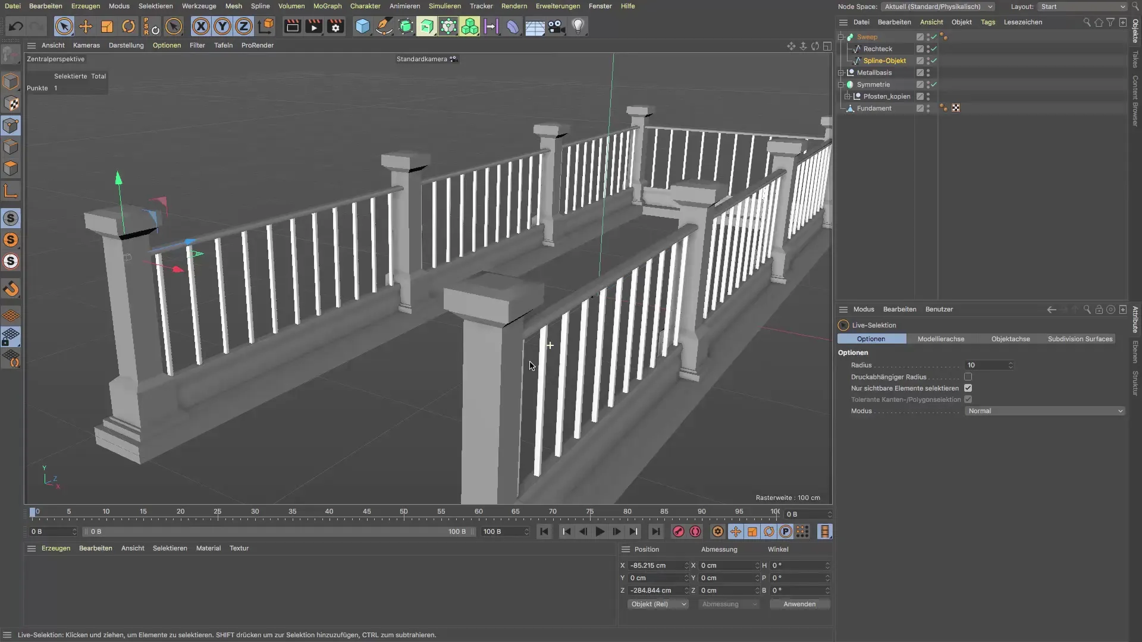
Task: Switch to polygon mode in sidebar
Action: tap(11, 168)
